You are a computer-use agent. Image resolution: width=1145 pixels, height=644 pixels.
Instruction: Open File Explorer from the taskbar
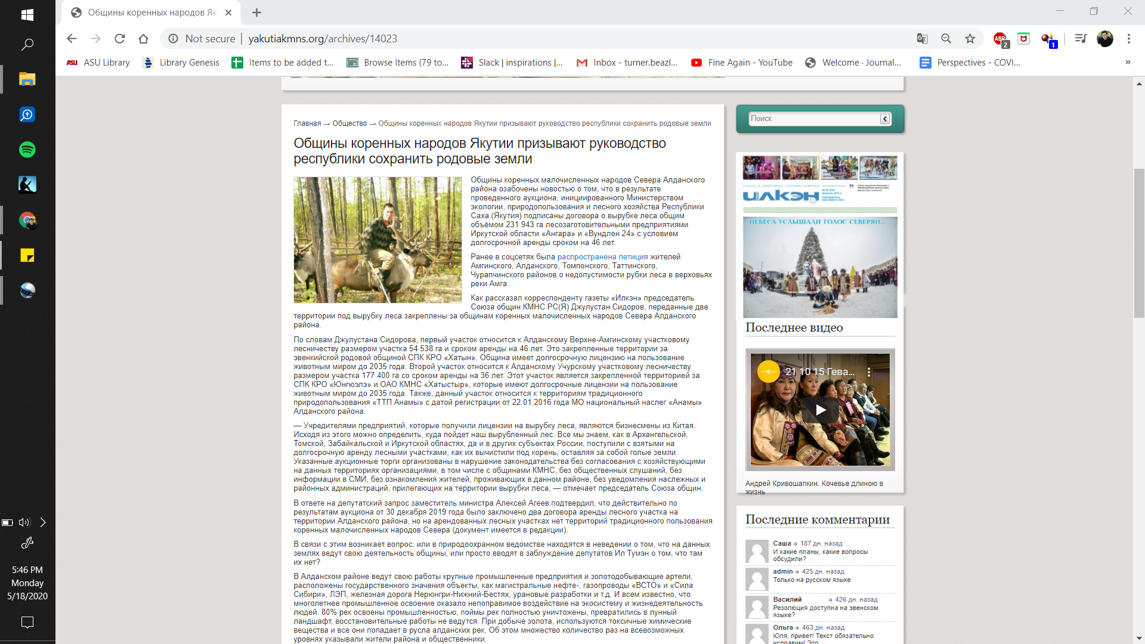coord(27,79)
